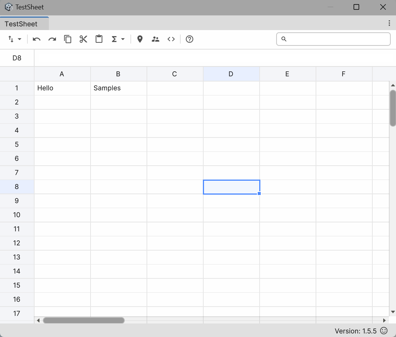Select row 1 header
Image resolution: width=396 pixels, height=337 pixels.
(x=17, y=88)
